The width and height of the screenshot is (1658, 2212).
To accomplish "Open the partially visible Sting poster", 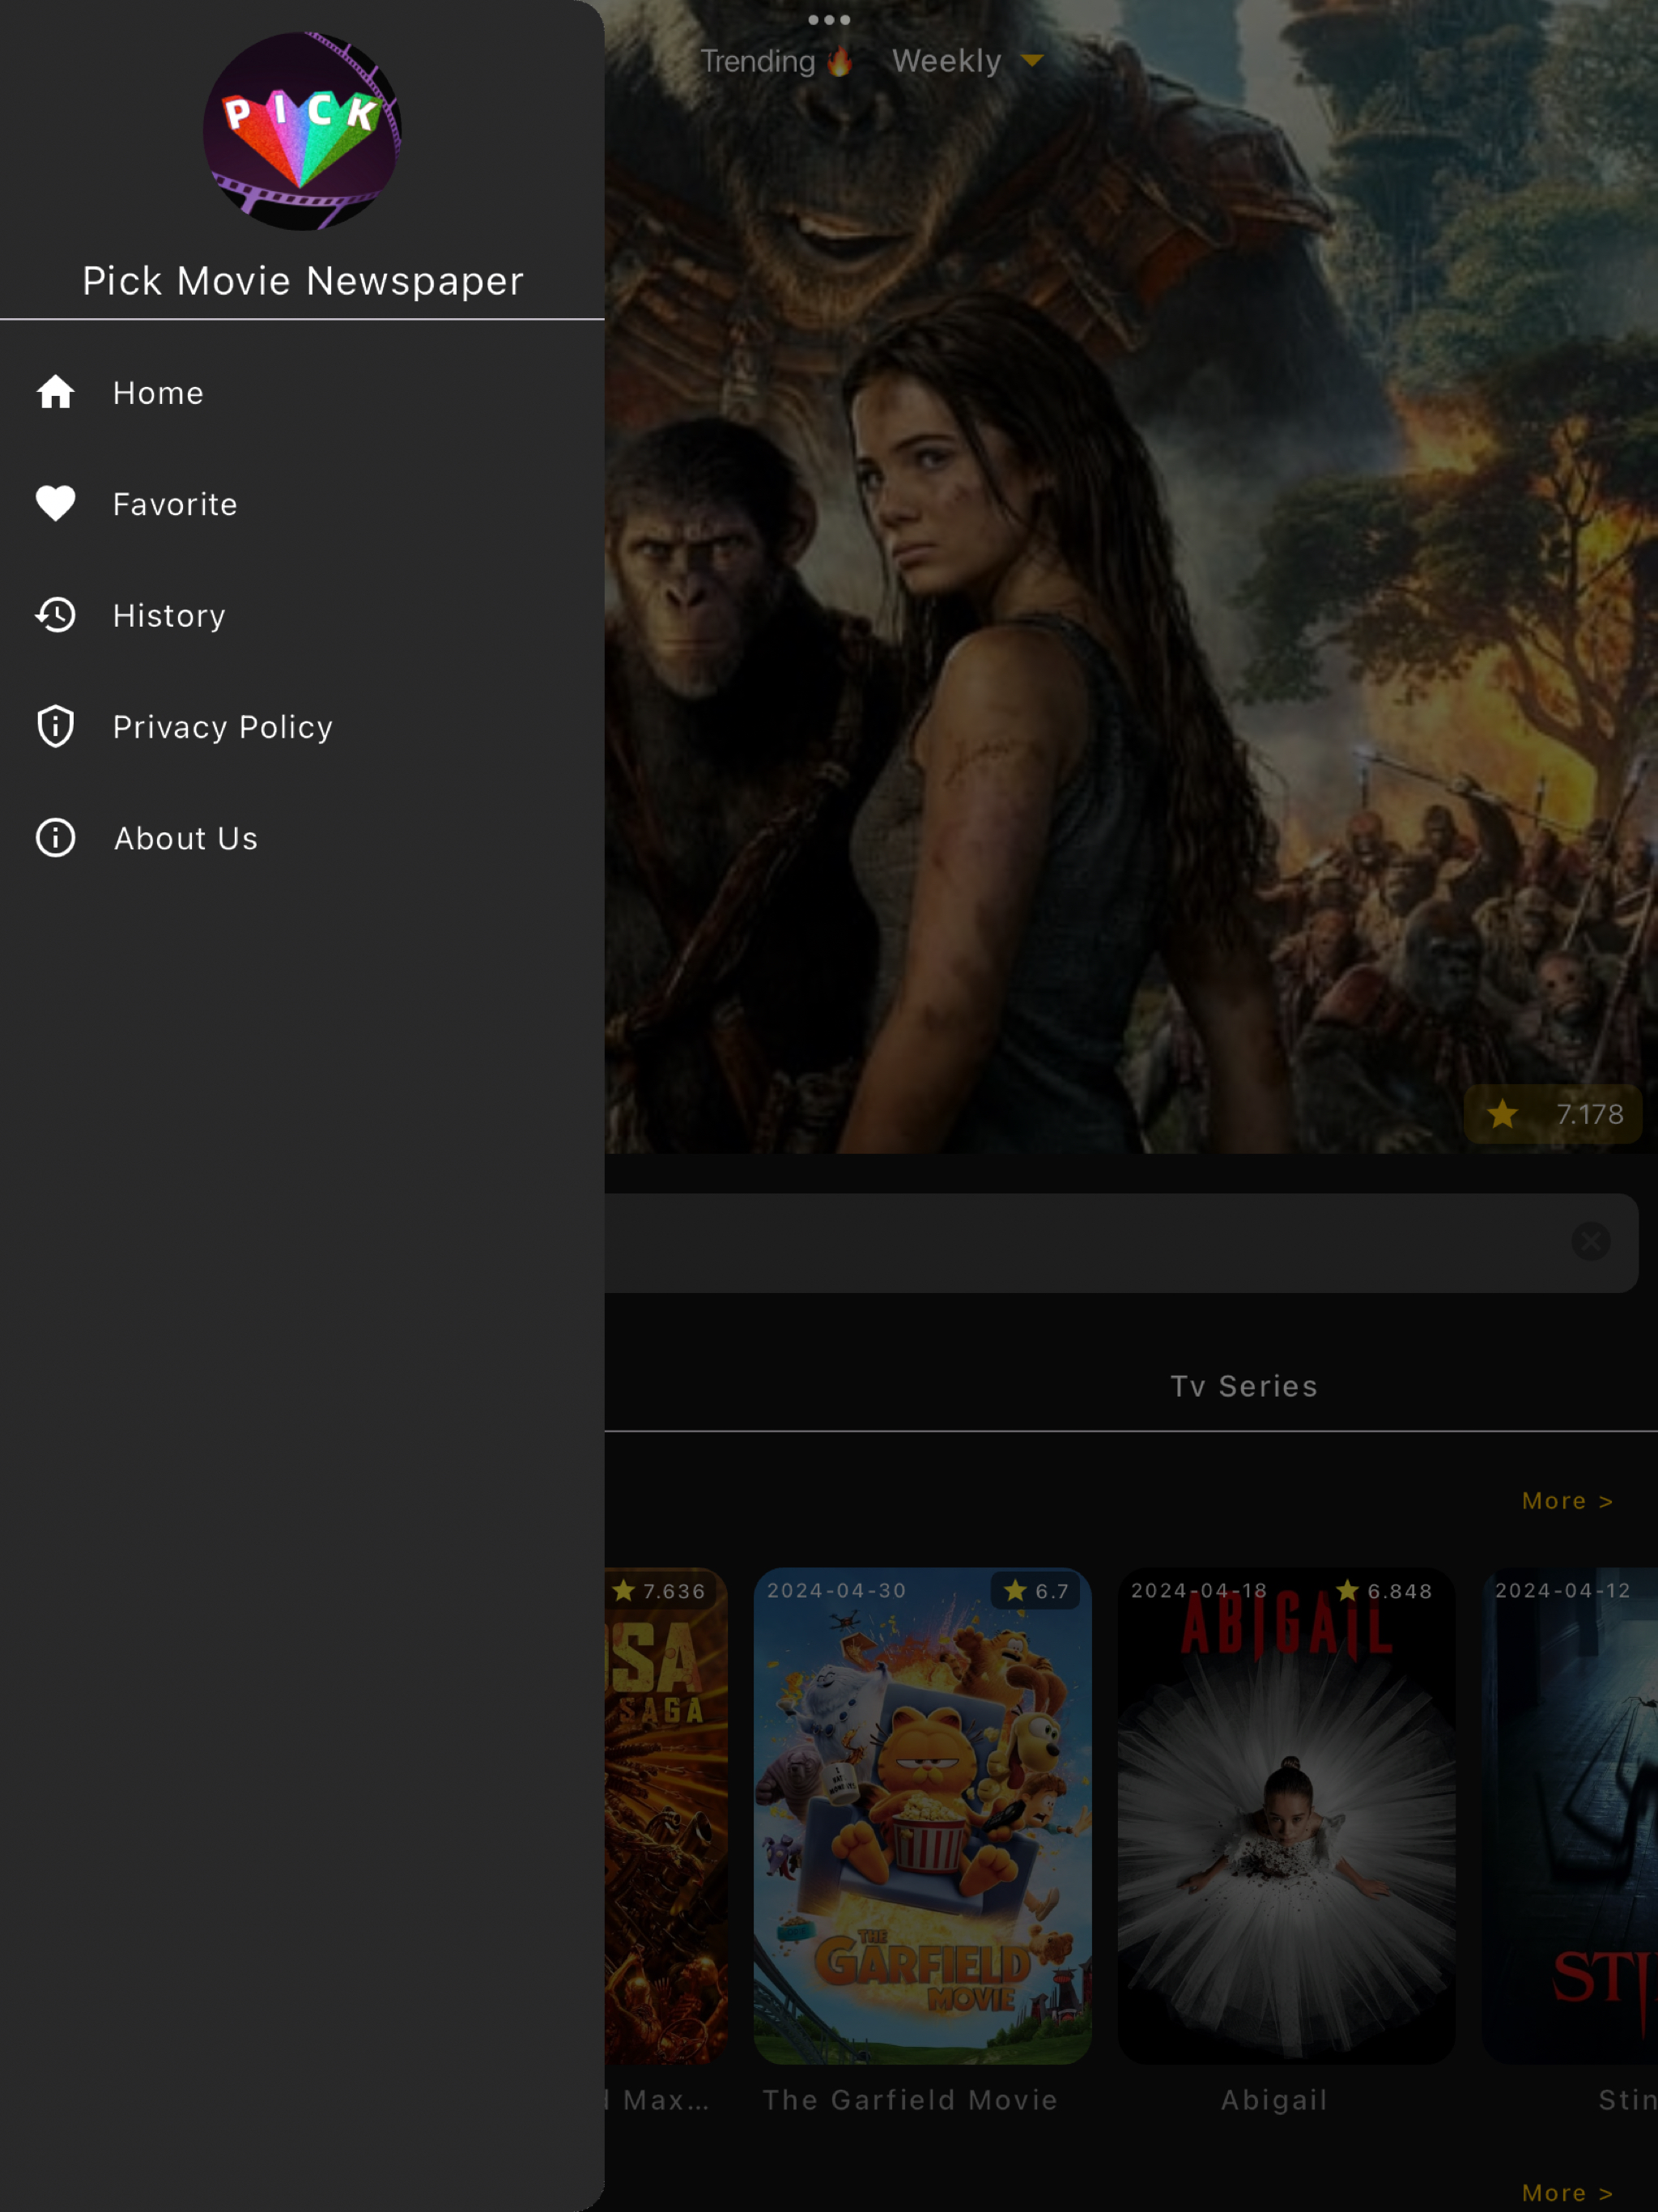I will coord(1570,1815).
